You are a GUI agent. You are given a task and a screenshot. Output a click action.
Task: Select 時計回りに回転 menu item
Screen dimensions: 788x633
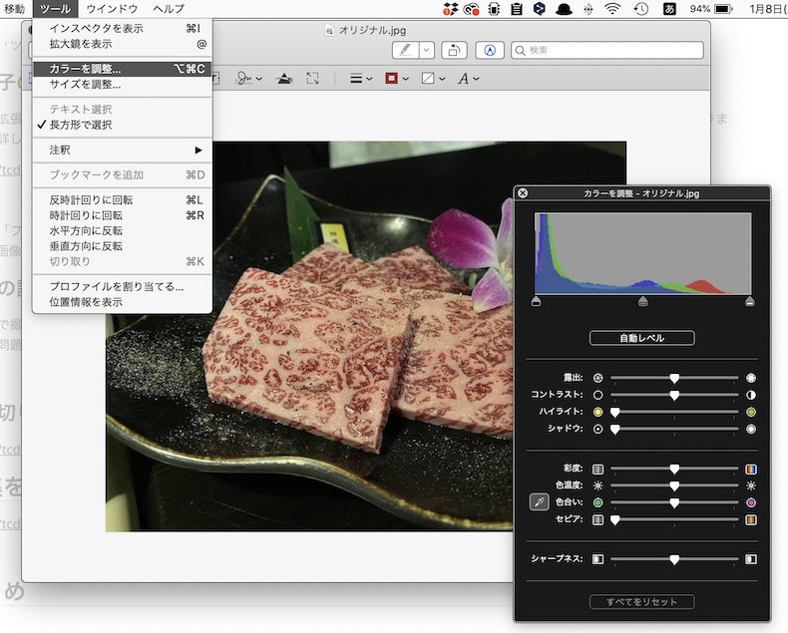tap(86, 215)
